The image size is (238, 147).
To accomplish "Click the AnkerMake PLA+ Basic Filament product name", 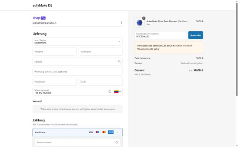I will (167, 22).
